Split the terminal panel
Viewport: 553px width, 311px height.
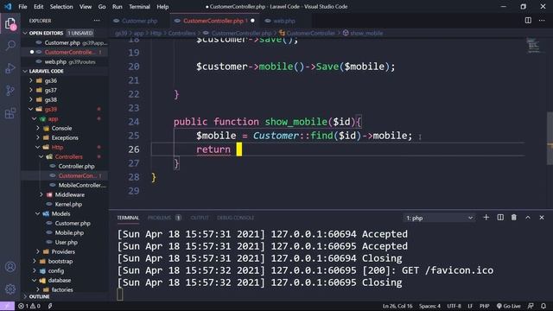(500, 218)
